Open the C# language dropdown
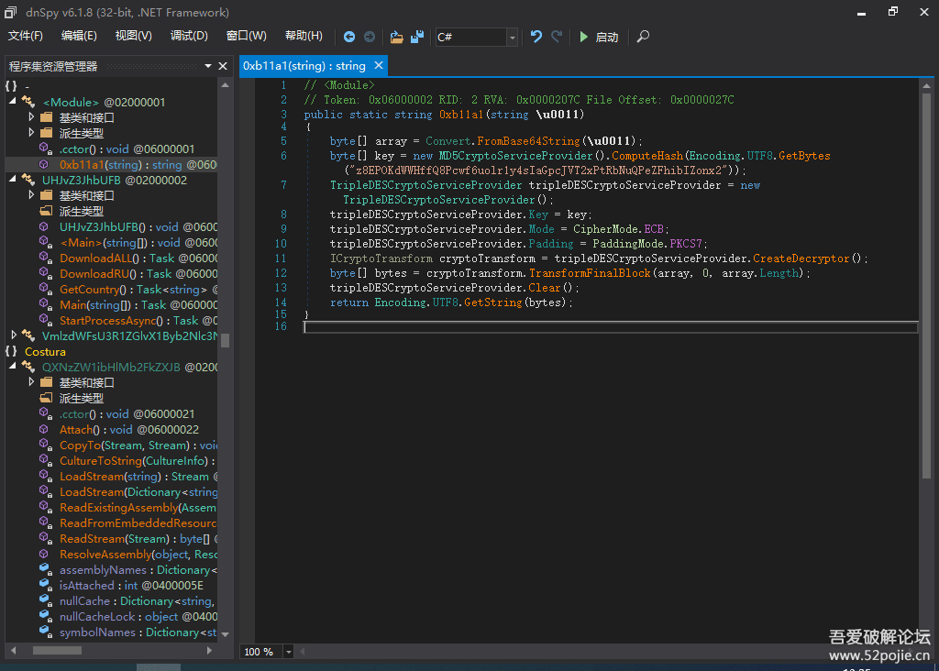 pyautogui.click(x=512, y=37)
